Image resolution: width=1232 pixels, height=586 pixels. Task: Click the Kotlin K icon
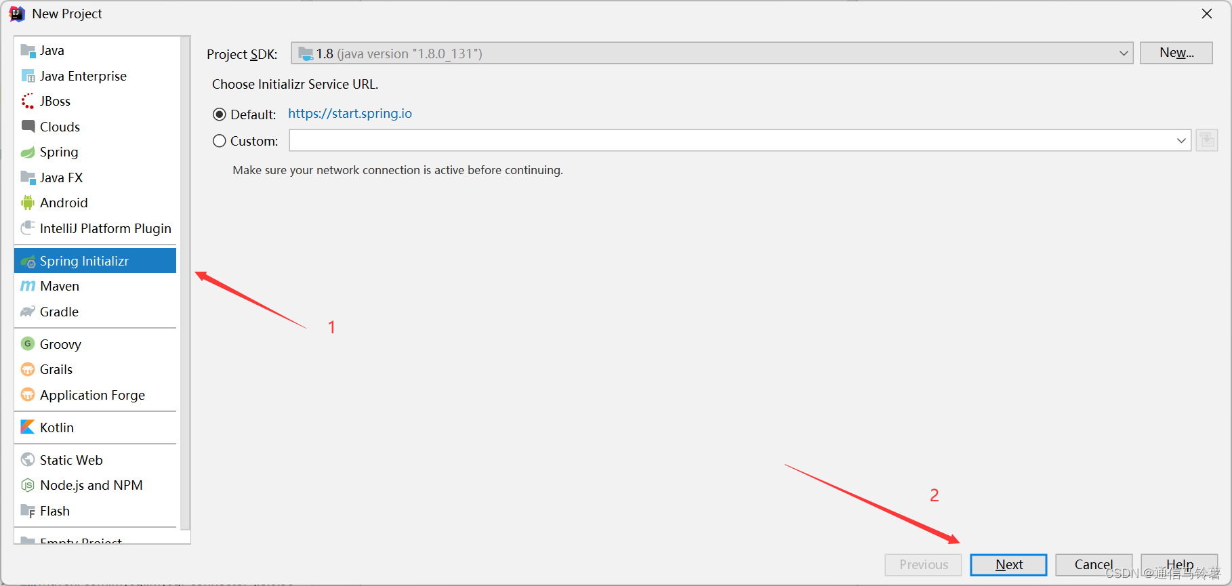(x=28, y=427)
